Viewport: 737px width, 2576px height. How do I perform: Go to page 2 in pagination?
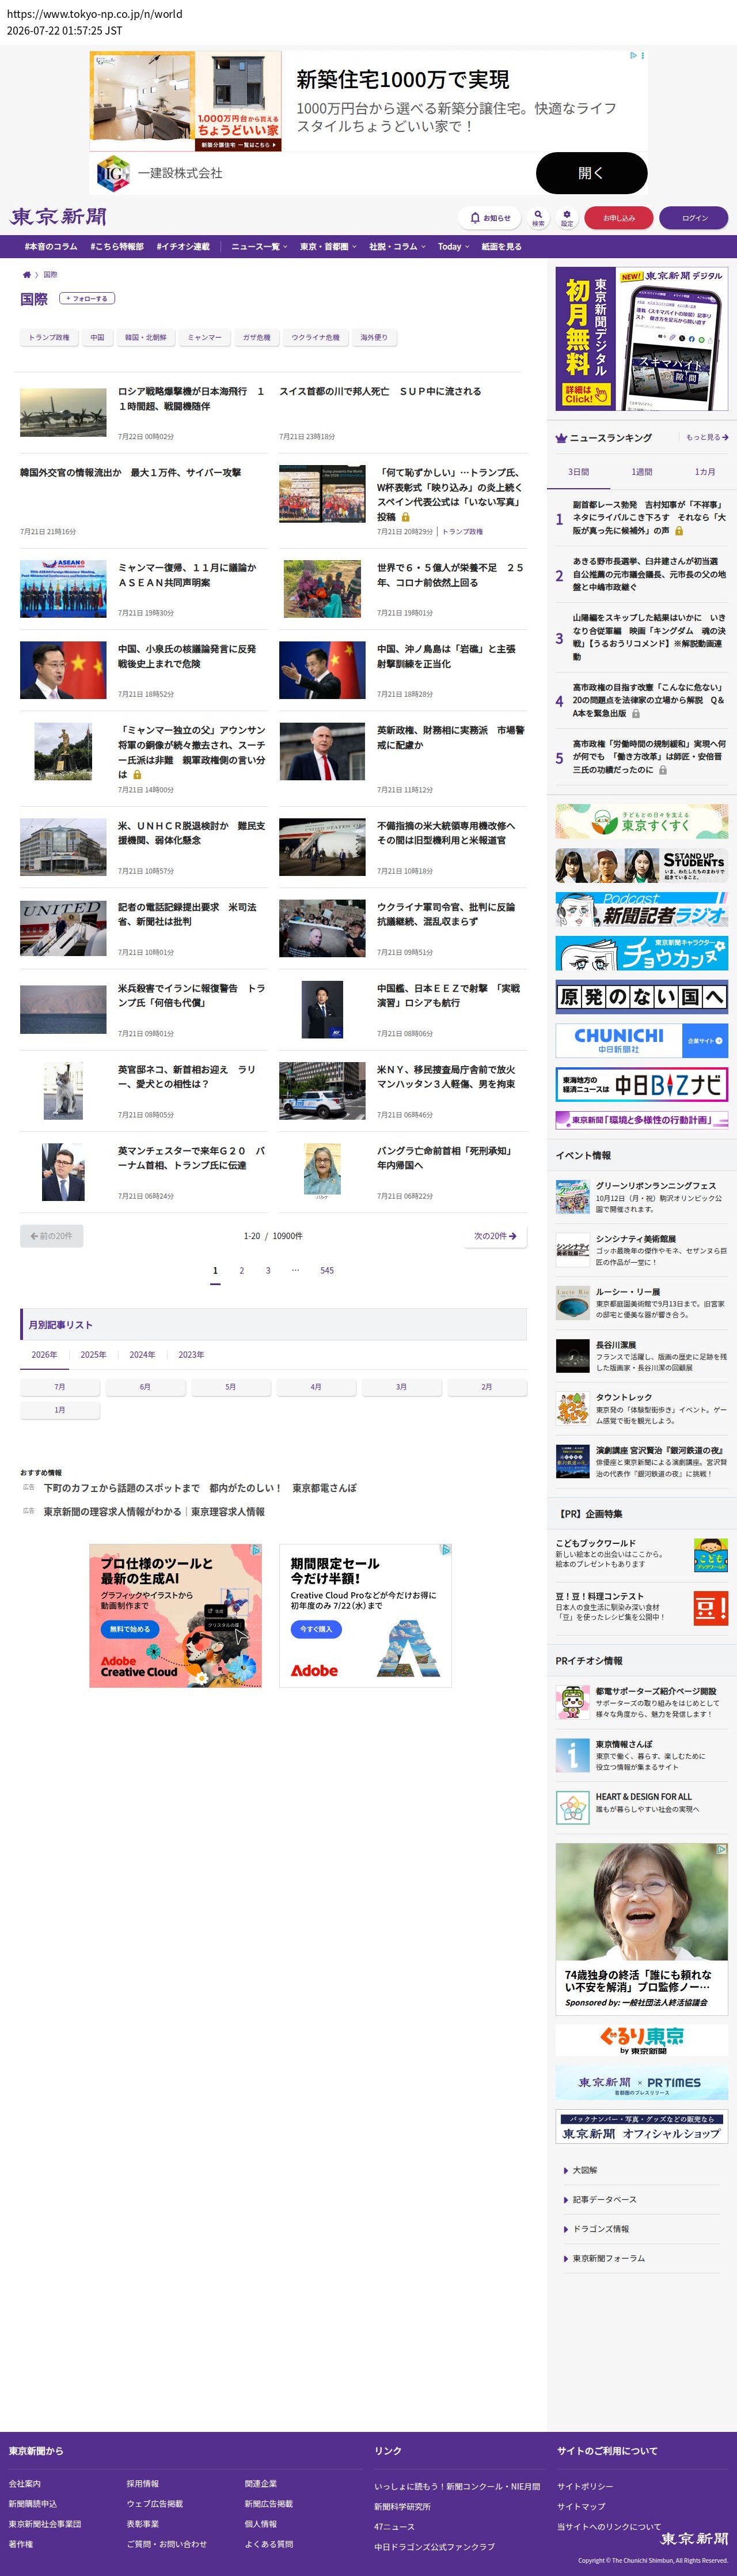242,1270
